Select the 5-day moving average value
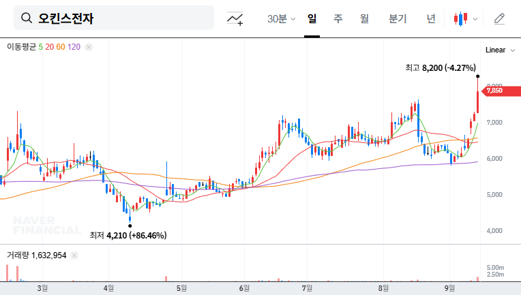Image resolution: width=521 pixels, height=295 pixels. tap(40, 47)
